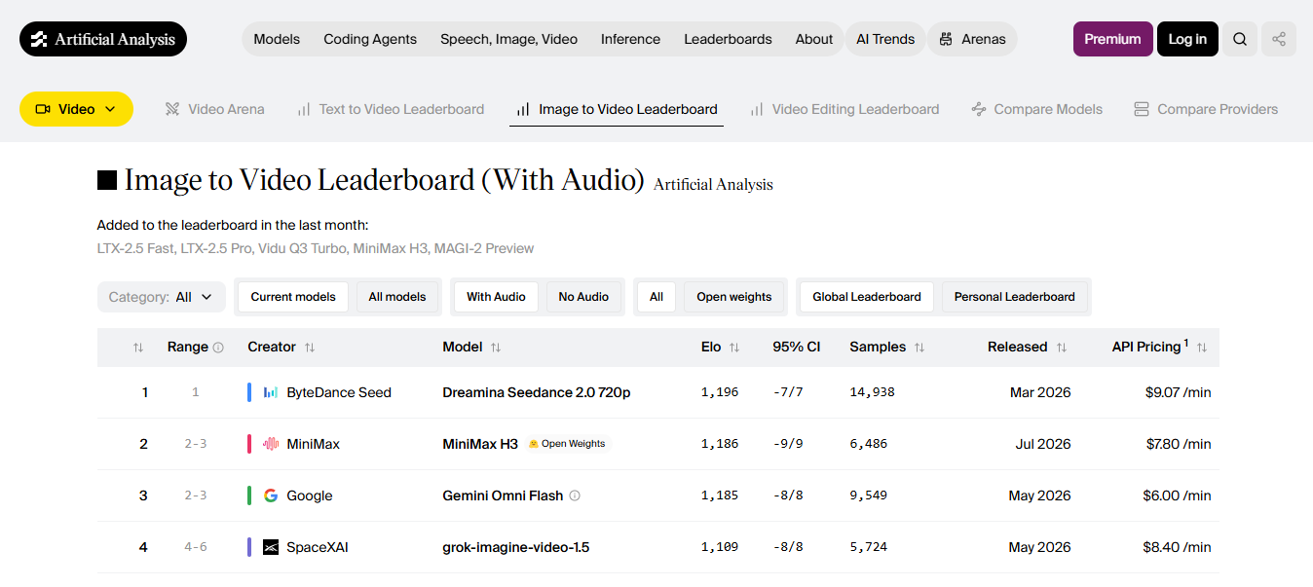Image resolution: width=1313 pixels, height=587 pixels.
Task: Open the Text to Video Leaderboard tab
Action: [x=390, y=109]
